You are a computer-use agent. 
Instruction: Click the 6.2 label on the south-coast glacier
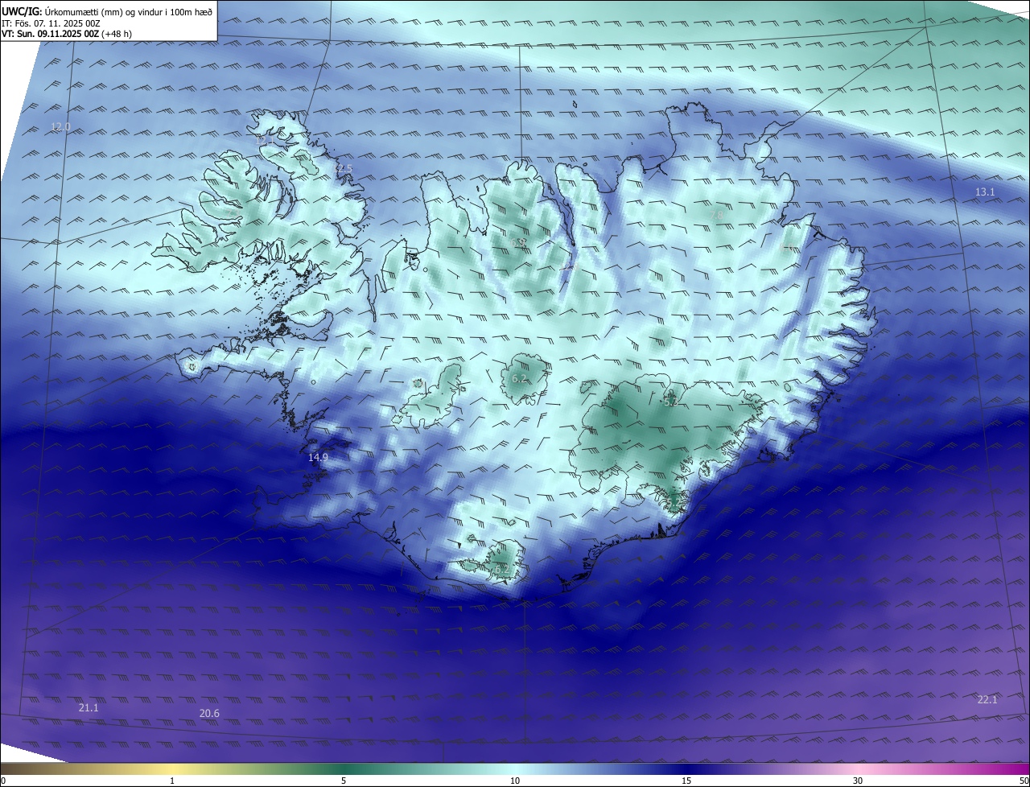(x=501, y=569)
